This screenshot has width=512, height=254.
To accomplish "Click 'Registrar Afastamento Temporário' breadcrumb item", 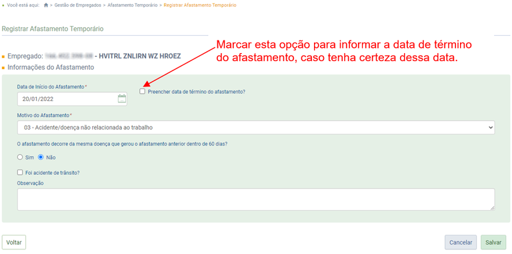I will (200, 5).
